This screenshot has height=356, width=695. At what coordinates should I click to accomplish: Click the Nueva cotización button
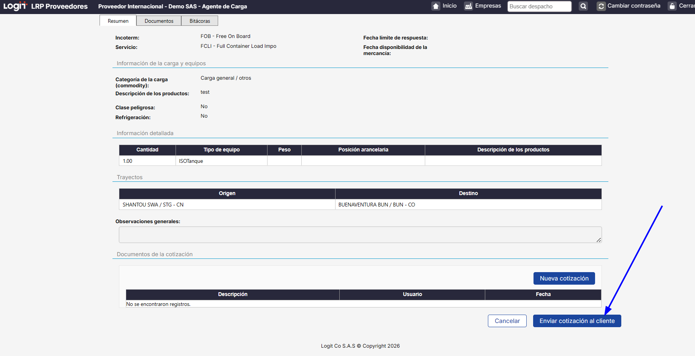564,278
